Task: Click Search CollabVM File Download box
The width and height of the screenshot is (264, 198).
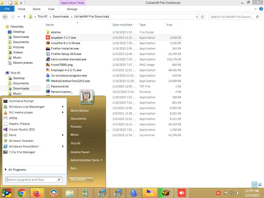Action: click(x=235, y=17)
